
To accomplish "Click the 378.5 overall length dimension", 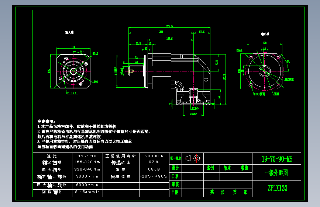I will pyautogui.click(x=169, y=26).
